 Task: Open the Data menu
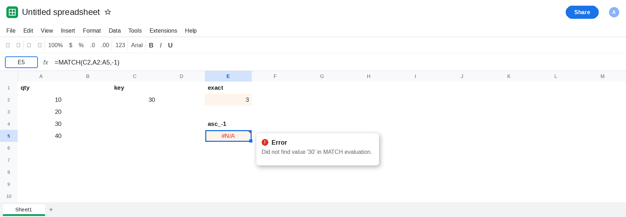coord(114,30)
